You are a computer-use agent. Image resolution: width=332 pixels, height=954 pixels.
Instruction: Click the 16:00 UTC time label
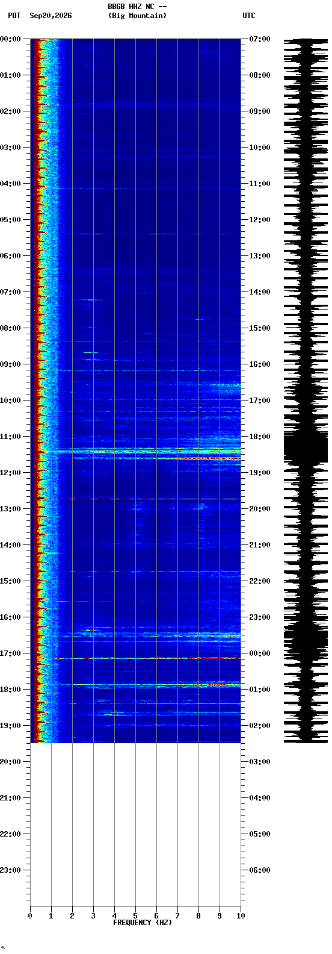click(260, 364)
